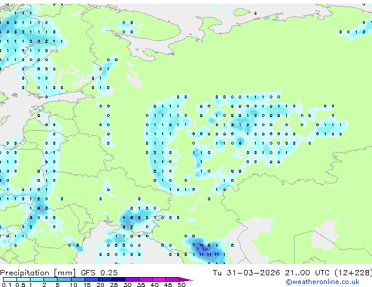The width and height of the screenshot is (372, 287).
Task: Click the '(12+228)' forecast offset text
Action: [353, 273]
